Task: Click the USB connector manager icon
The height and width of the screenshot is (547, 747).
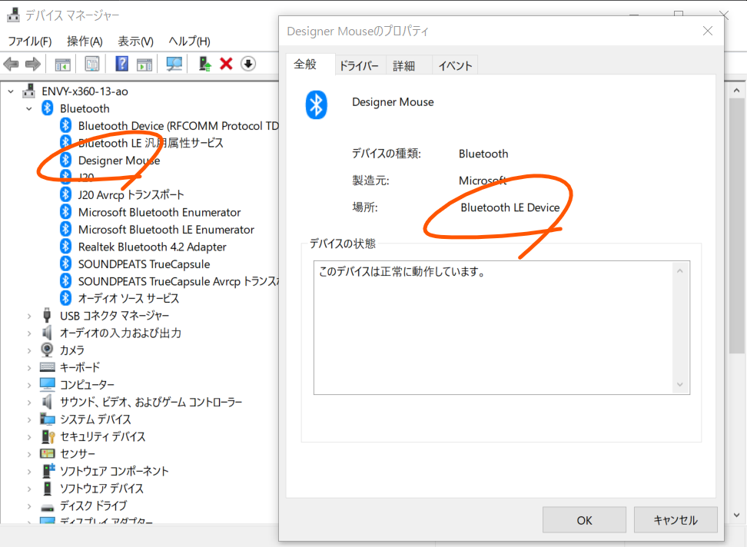Action: pos(47,315)
